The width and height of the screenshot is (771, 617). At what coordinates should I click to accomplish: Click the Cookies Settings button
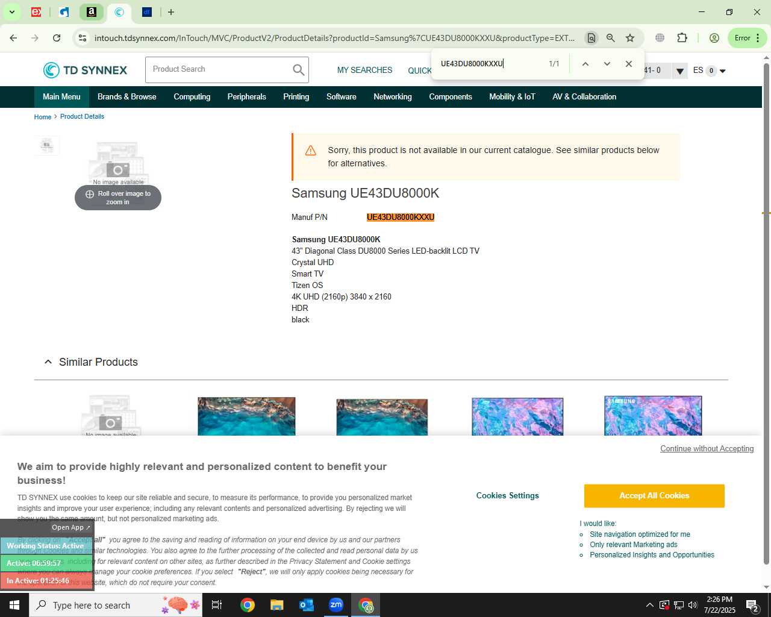508,496
